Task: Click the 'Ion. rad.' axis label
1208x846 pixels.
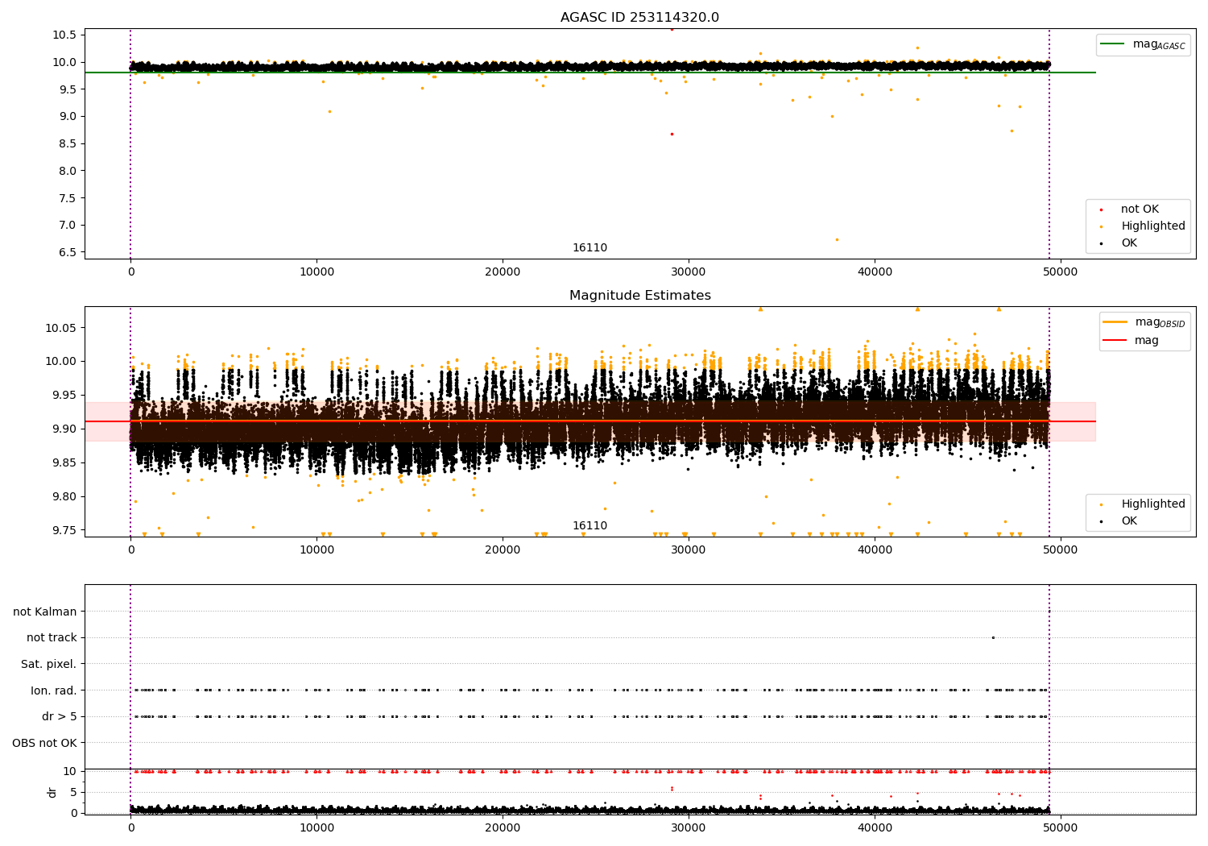Action: tap(53, 690)
